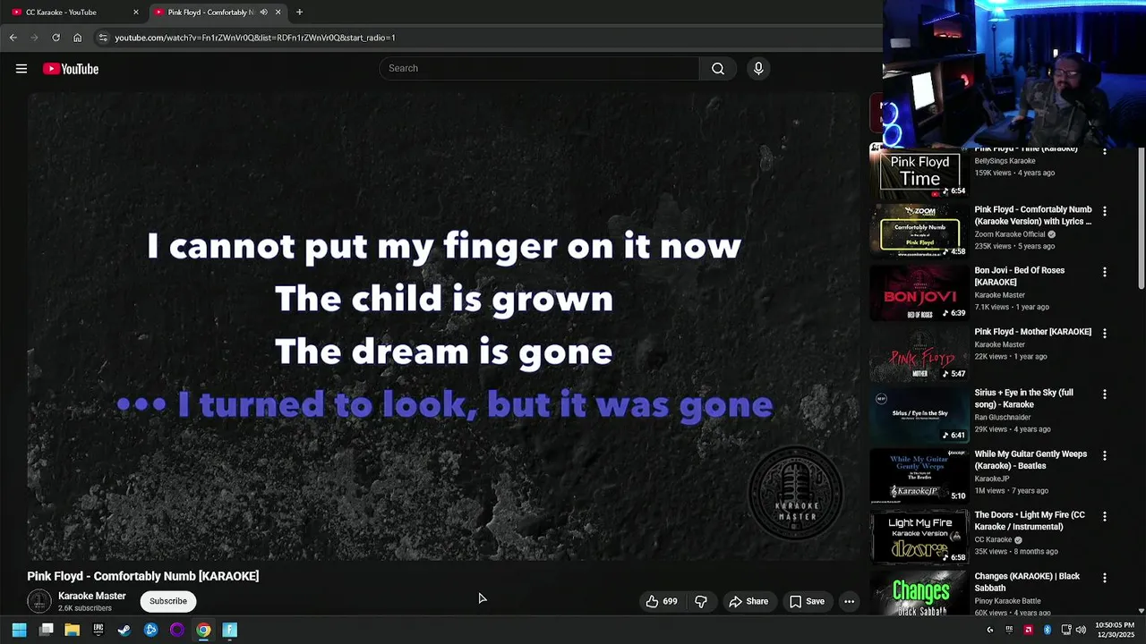Open volume control in the system tray
Screen dimensions: 1146x644
[1081, 630]
